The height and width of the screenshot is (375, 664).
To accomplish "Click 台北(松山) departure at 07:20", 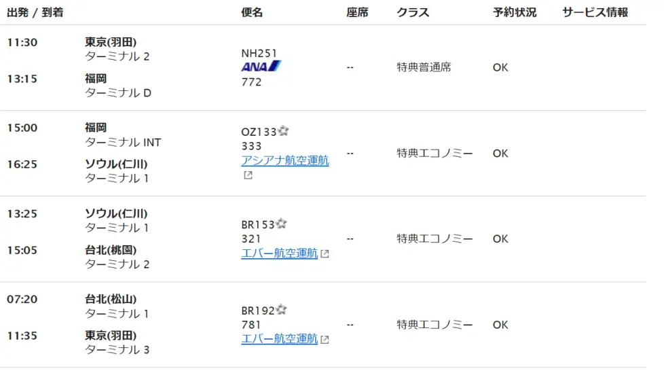I will 111,299.
